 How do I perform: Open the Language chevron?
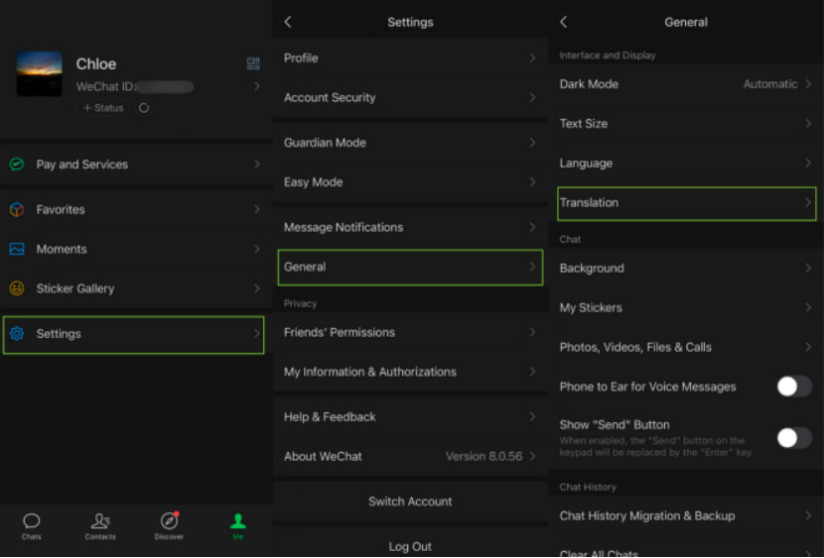tap(808, 164)
